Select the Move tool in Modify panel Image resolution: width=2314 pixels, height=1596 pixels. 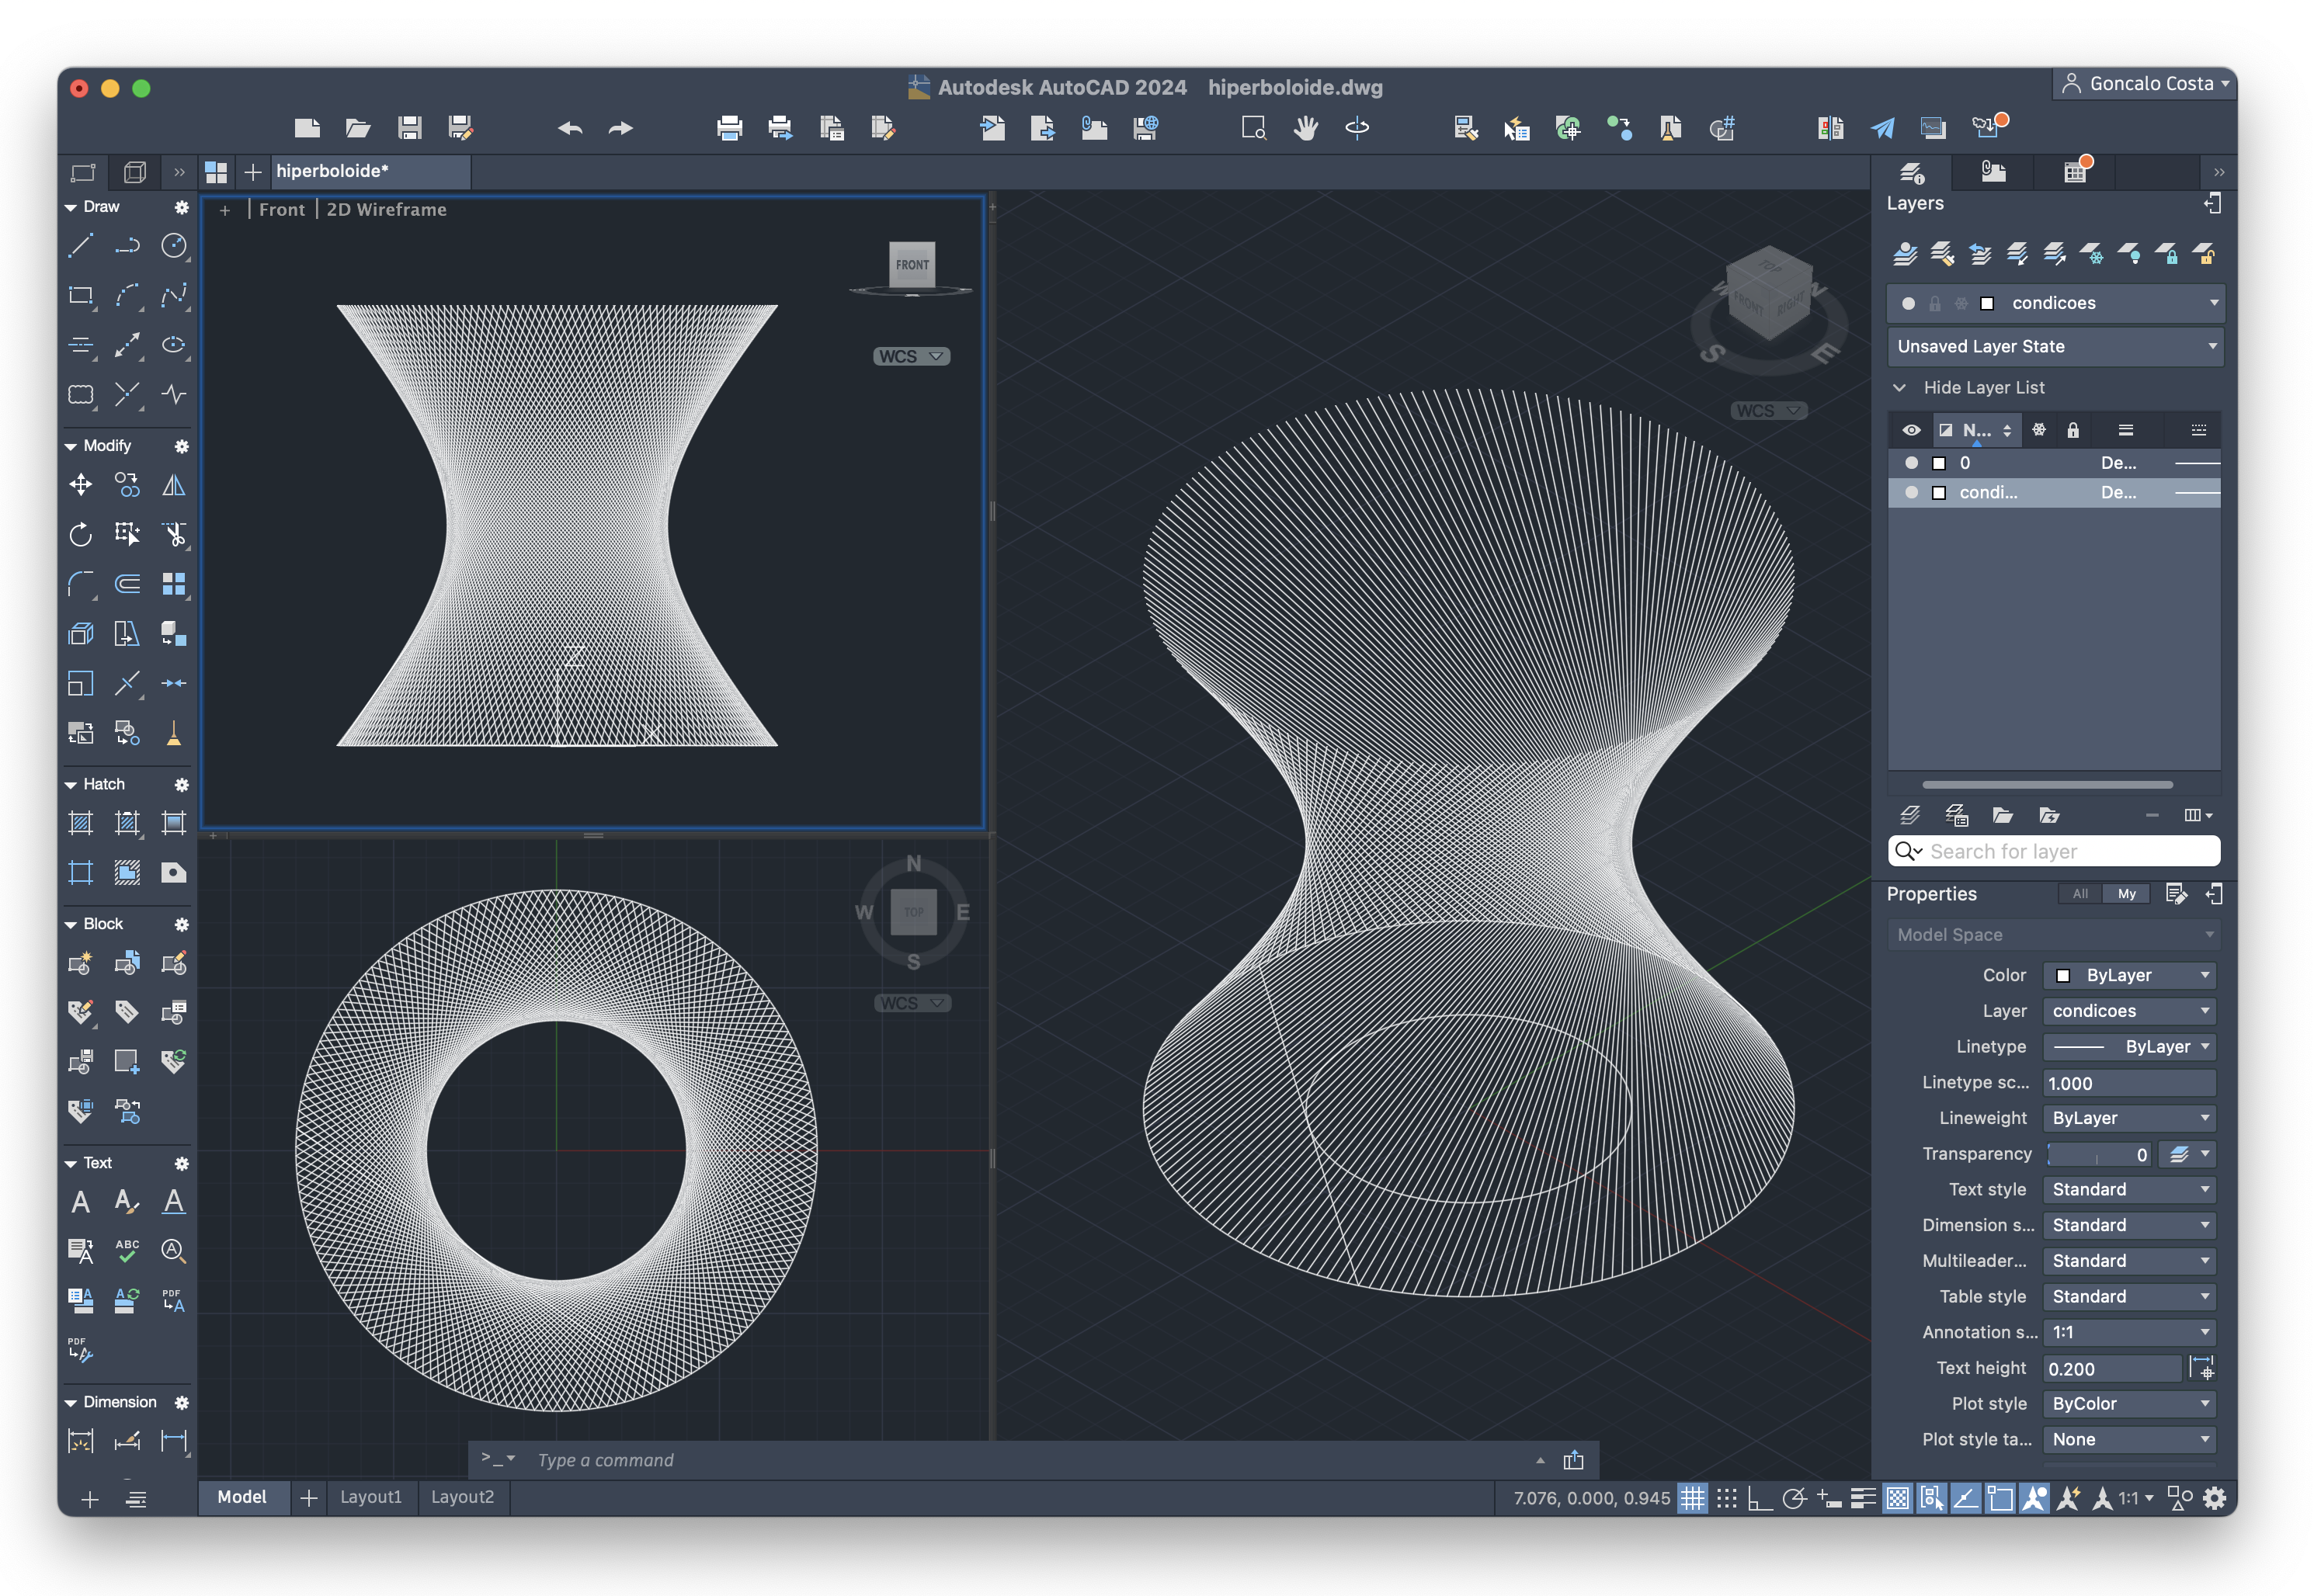pyautogui.click(x=81, y=485)
